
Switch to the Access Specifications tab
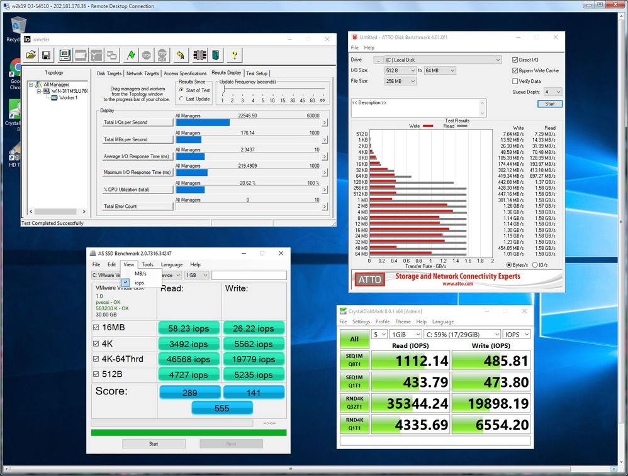(185, 73)
